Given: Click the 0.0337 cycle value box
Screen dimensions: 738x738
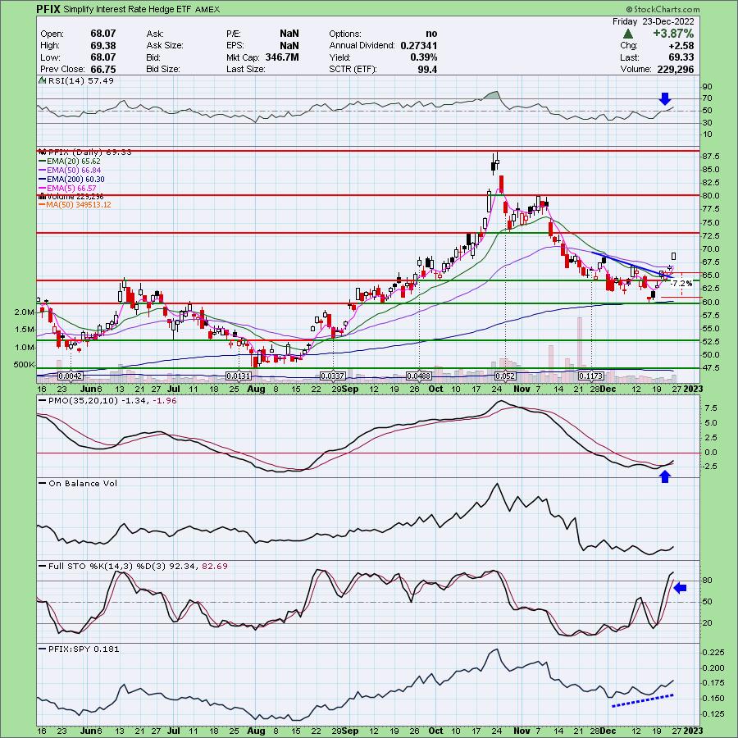Looking at the screenshot, I should click(x=333, y=376).
